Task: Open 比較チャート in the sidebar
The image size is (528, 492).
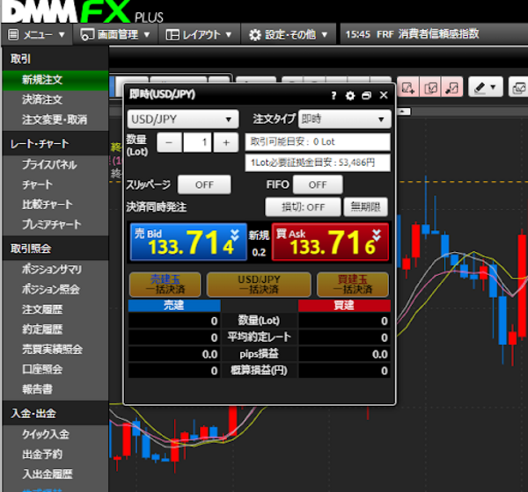Action: tap(55, 204)
